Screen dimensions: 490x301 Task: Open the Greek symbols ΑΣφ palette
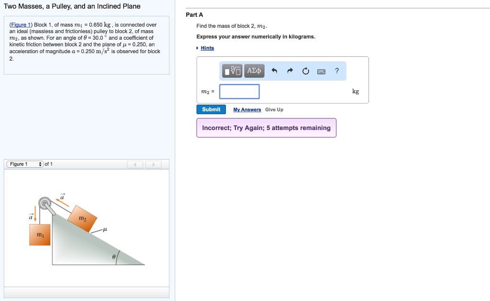point(254,71)
